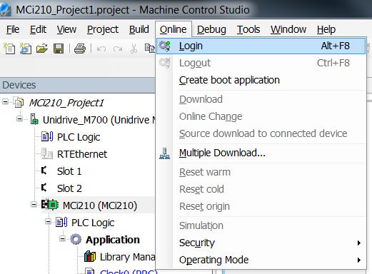372x274 pixels.
Task: Click the Machine Control Studio title icon
Action: (5, 9)
